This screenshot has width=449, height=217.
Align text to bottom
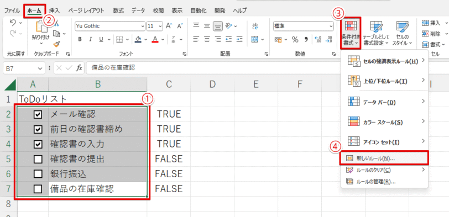click(218, 27)
